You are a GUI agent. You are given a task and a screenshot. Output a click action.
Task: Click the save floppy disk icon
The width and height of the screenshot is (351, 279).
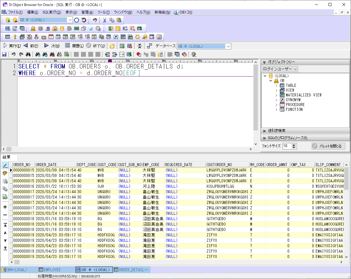point(4,54)
